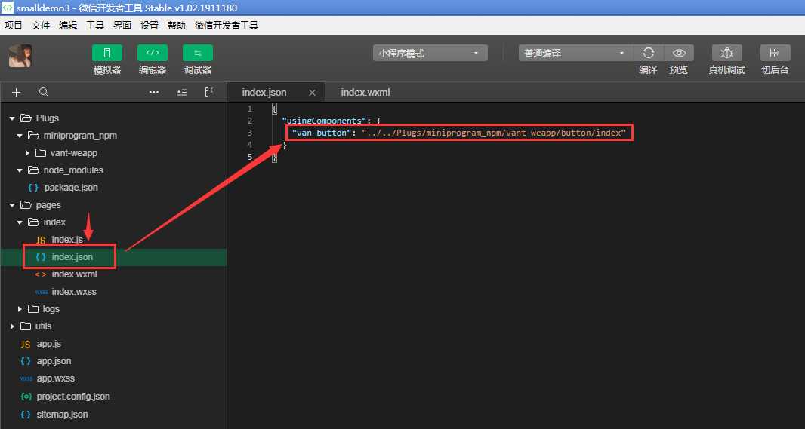Open the file tree more options (…) icon
The height and width of the screenshot is (429, 805).
[x=154, y=92]
